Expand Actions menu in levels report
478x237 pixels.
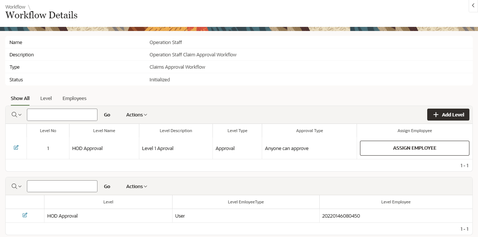coord(136,115)
